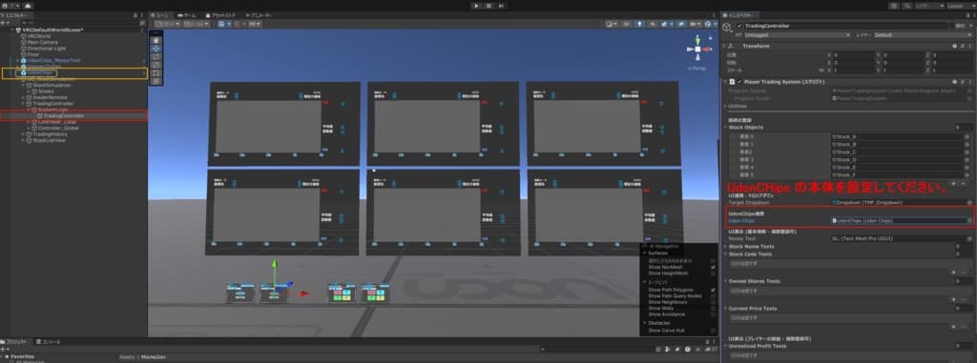The image size is (977, 363).
Task: Select UdonChips object in Hierarchy
Action: point(39,72)
